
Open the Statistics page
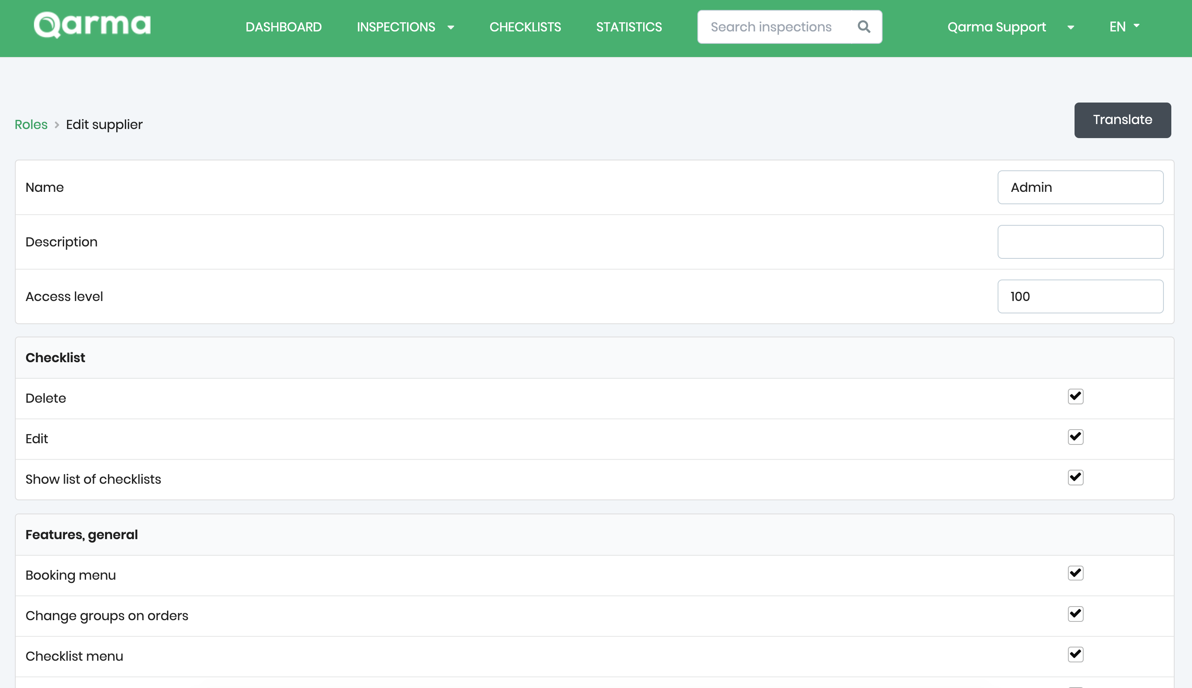(629, 27)
